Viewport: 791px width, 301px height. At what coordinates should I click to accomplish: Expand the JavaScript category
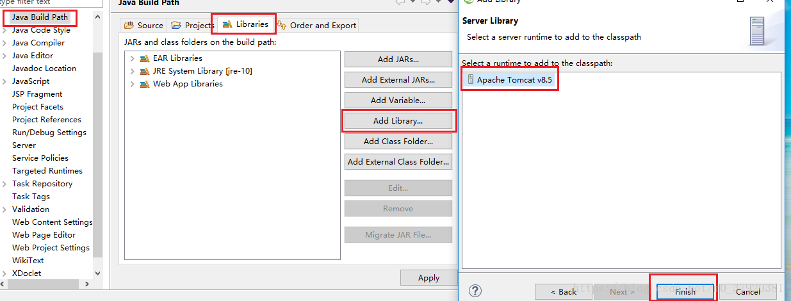point(5,81)
